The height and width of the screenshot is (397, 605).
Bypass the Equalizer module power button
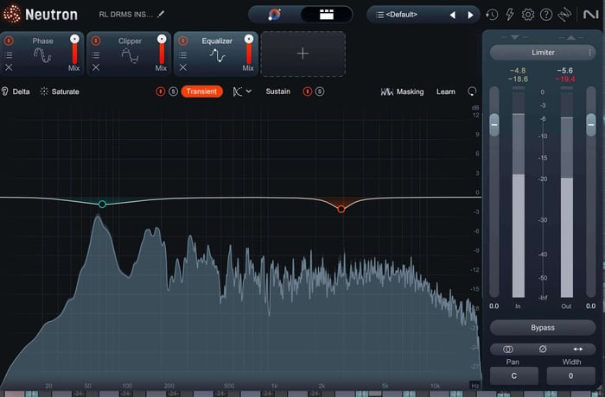click(183, 41)
